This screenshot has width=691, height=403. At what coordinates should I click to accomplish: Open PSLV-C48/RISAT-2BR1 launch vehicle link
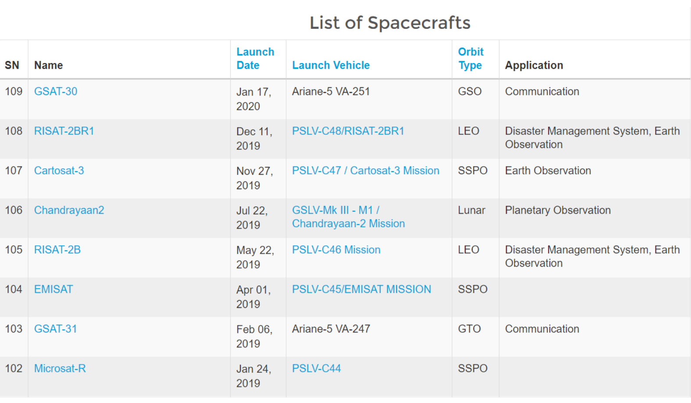coord(348,131)
